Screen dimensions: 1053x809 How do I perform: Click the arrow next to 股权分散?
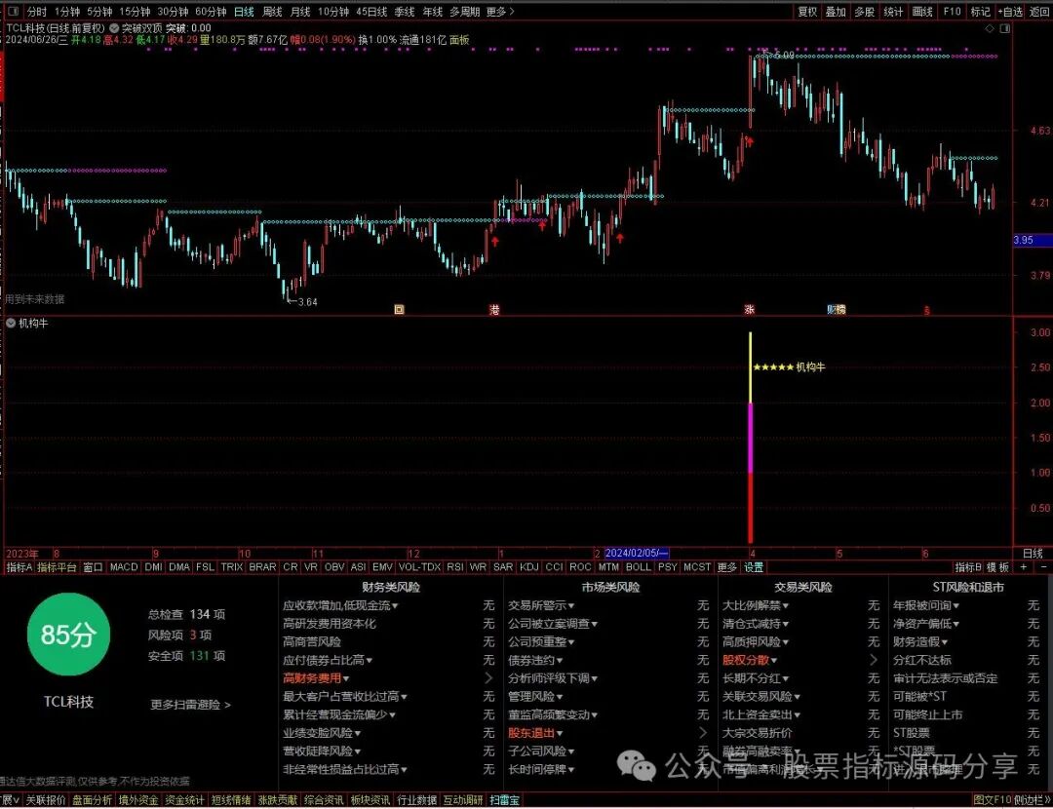tap(873, 660)
